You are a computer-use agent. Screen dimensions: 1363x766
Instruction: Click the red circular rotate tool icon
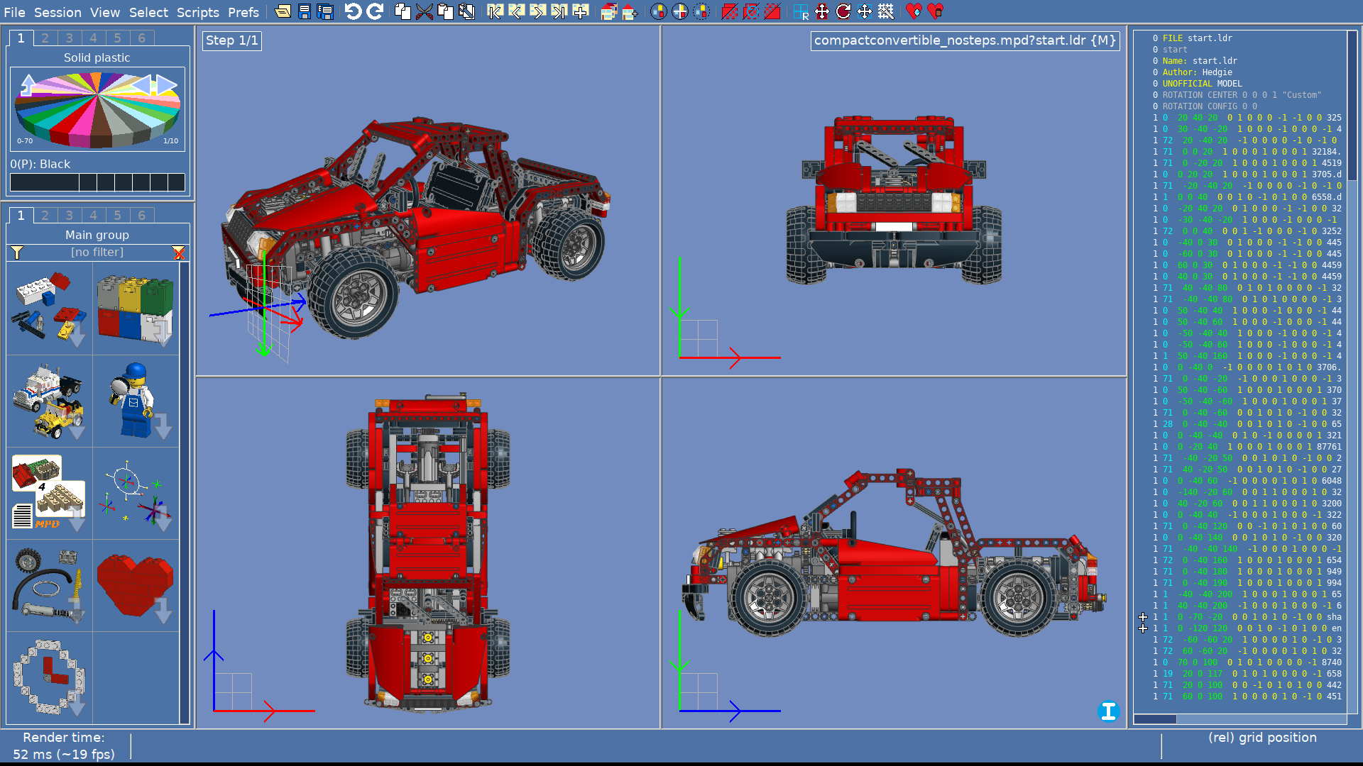(843, 11)
